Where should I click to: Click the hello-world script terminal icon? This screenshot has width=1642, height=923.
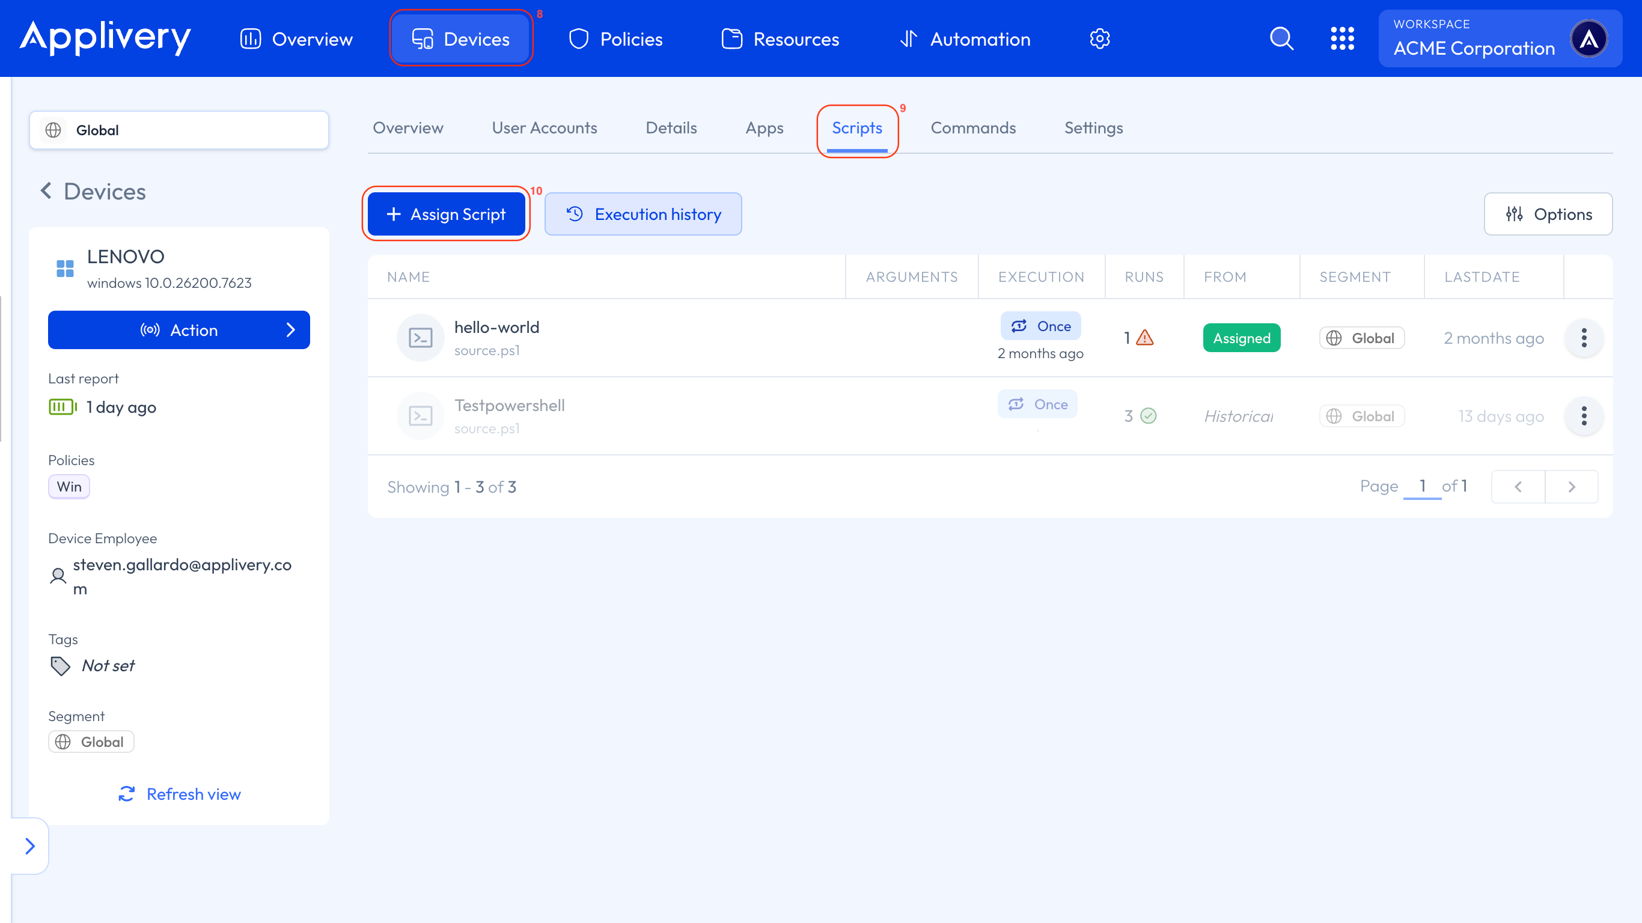coord(420,338)
